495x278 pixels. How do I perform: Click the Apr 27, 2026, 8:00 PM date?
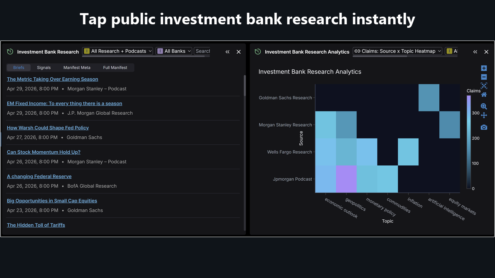(32, 137)
